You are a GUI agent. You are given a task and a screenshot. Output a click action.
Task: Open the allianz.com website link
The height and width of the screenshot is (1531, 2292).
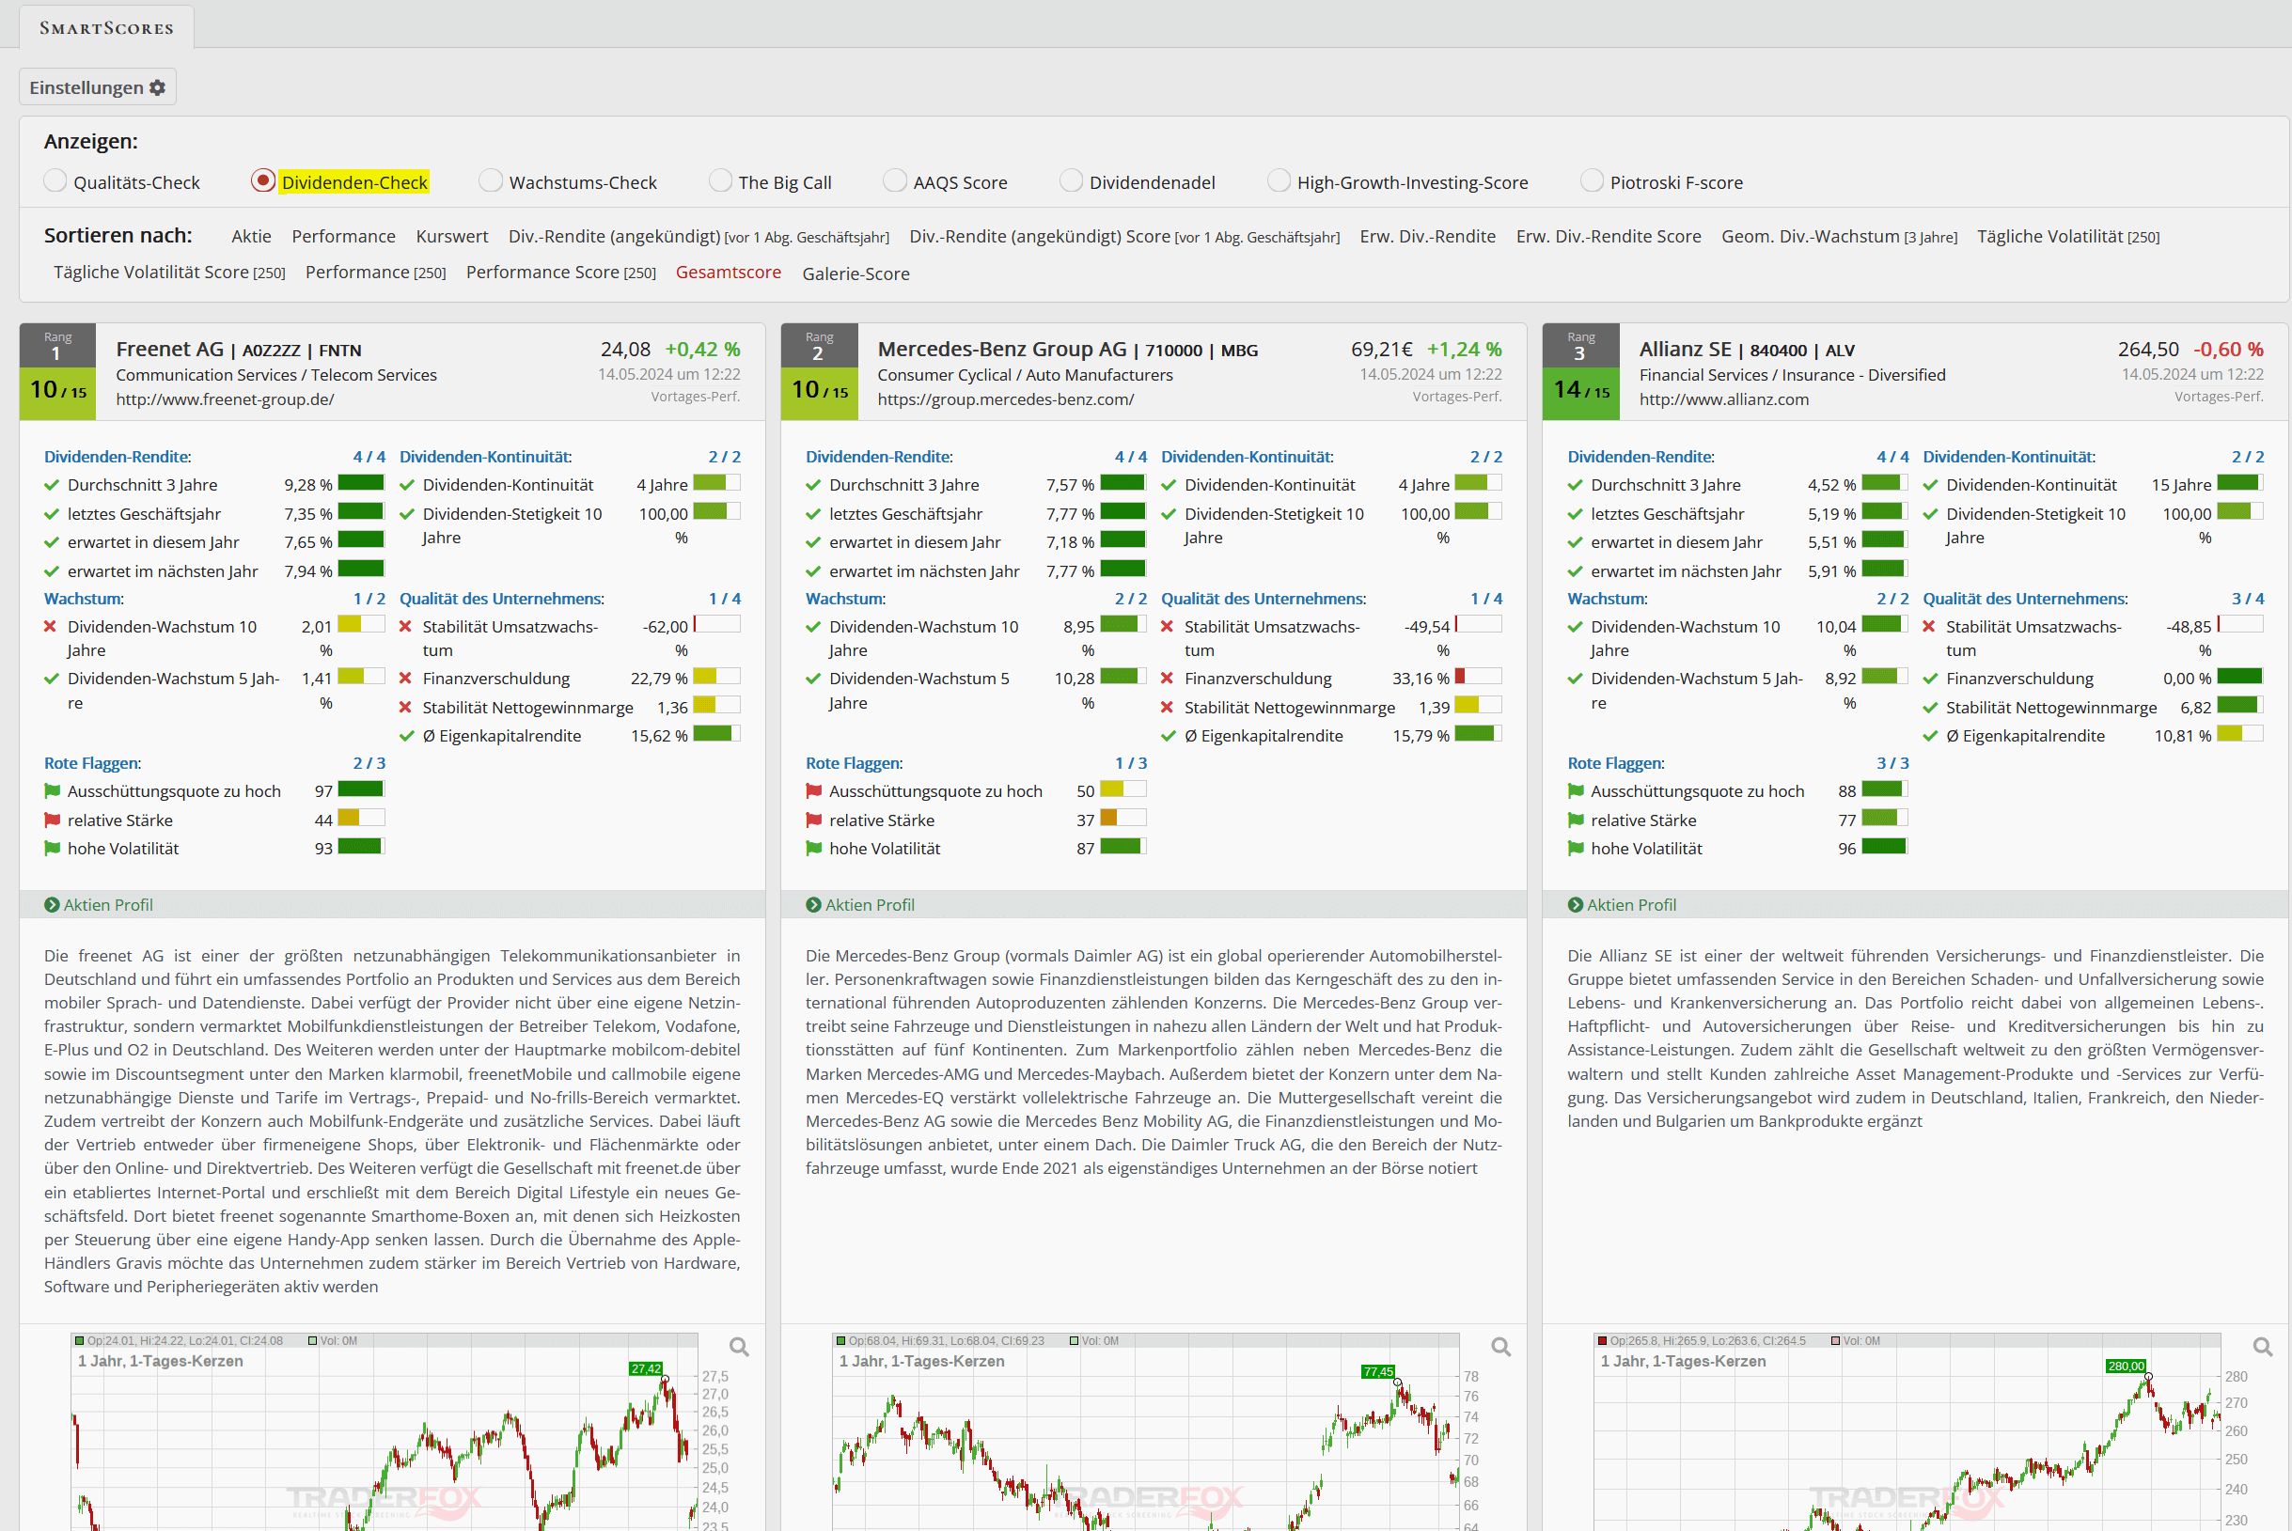[x=1723, y=399]
